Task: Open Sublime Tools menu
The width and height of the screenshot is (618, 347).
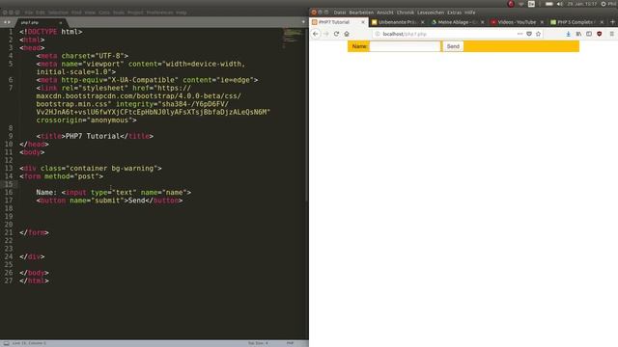Action: [x=119, y=13]
